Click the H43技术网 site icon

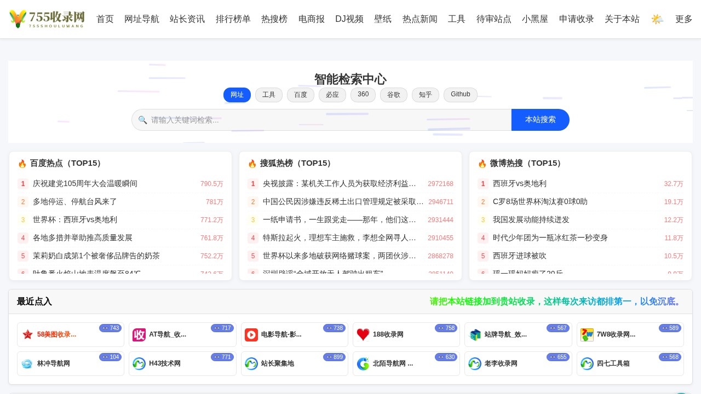139,363
